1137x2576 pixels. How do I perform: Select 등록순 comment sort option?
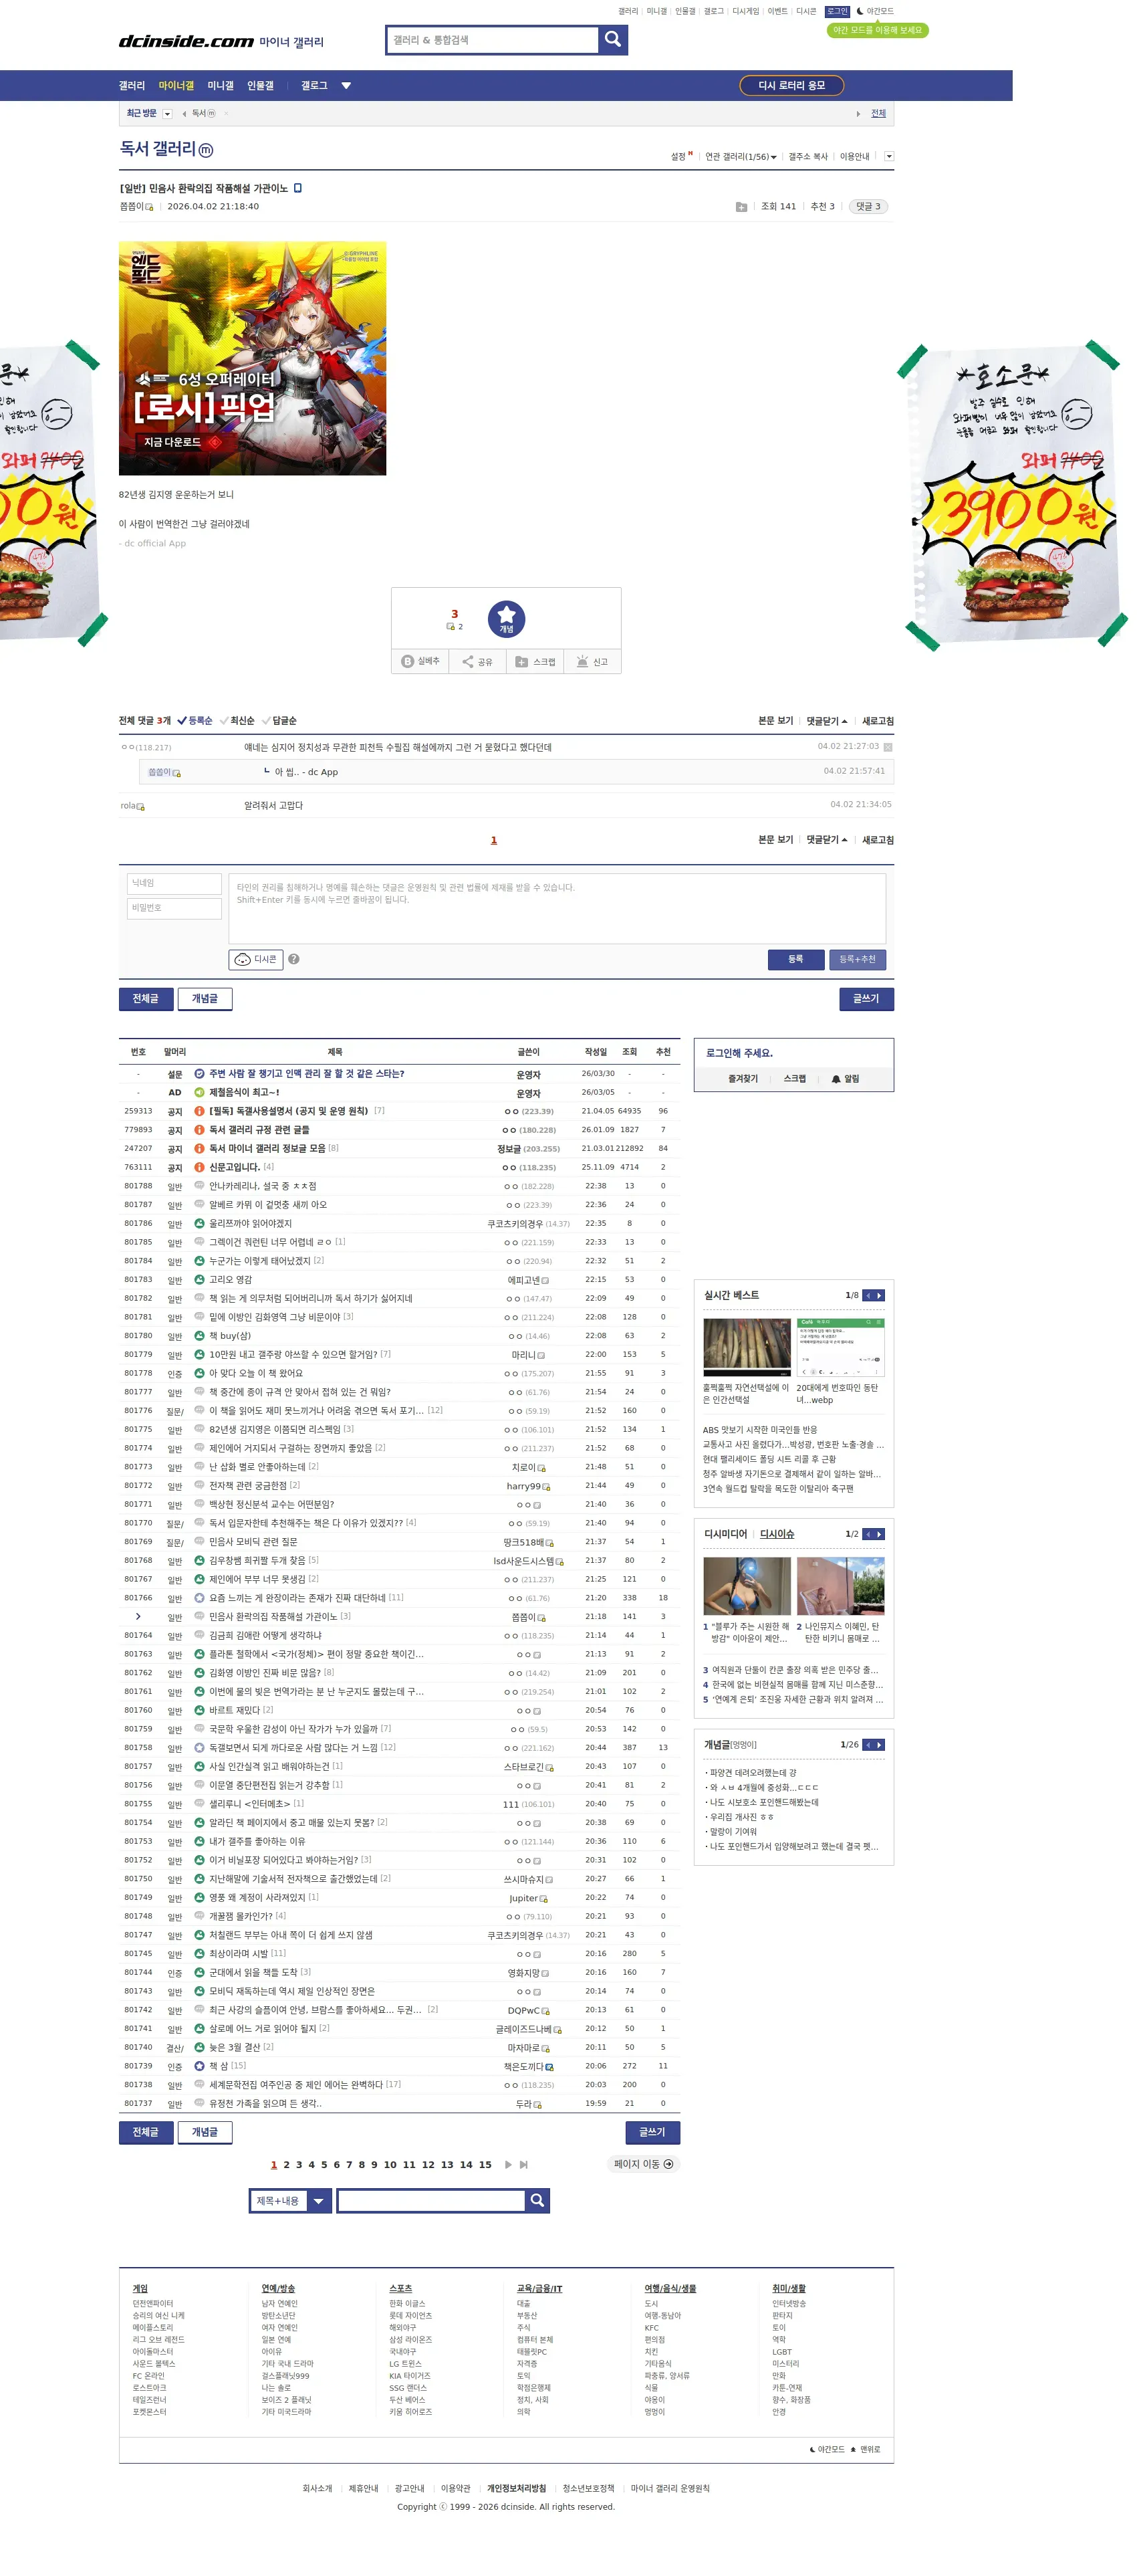coord(195,720)
